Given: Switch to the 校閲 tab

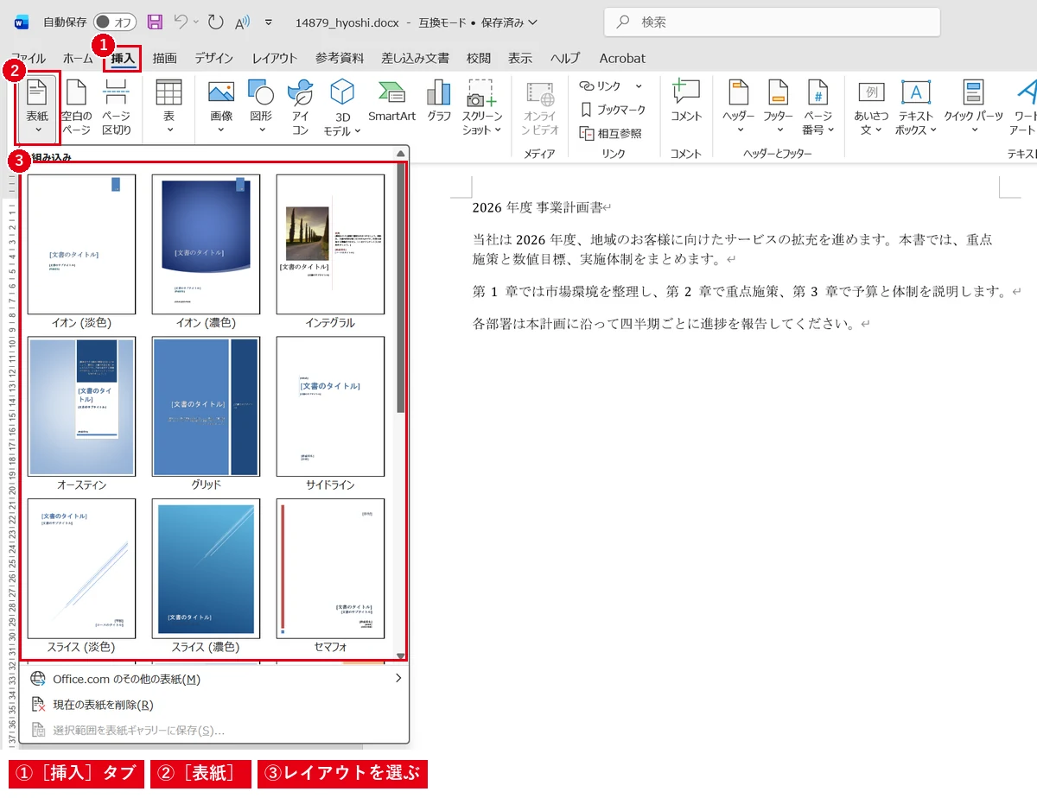Looking at the screenshot, I should (x=479, y=58).
